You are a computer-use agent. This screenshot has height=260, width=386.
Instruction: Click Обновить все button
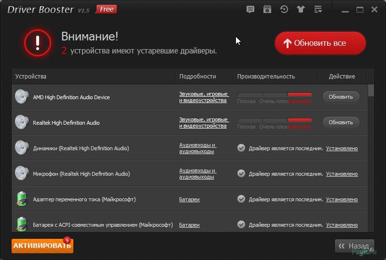320,43
